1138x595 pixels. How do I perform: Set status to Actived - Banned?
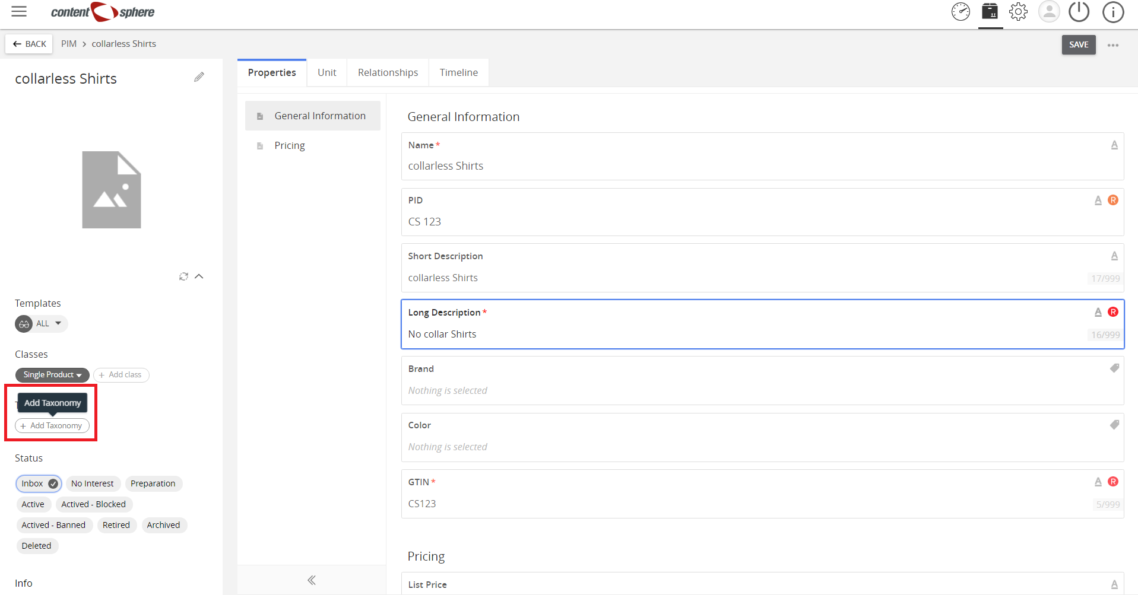point(53,525)
